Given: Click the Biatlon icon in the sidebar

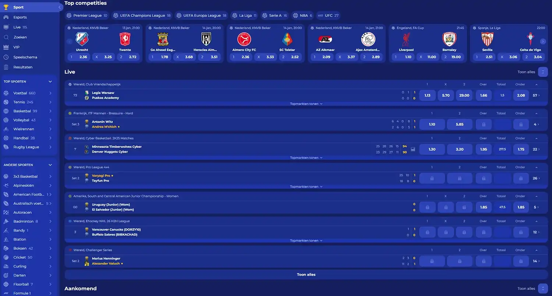Looking at the screenshot, I should click(6, 239).
